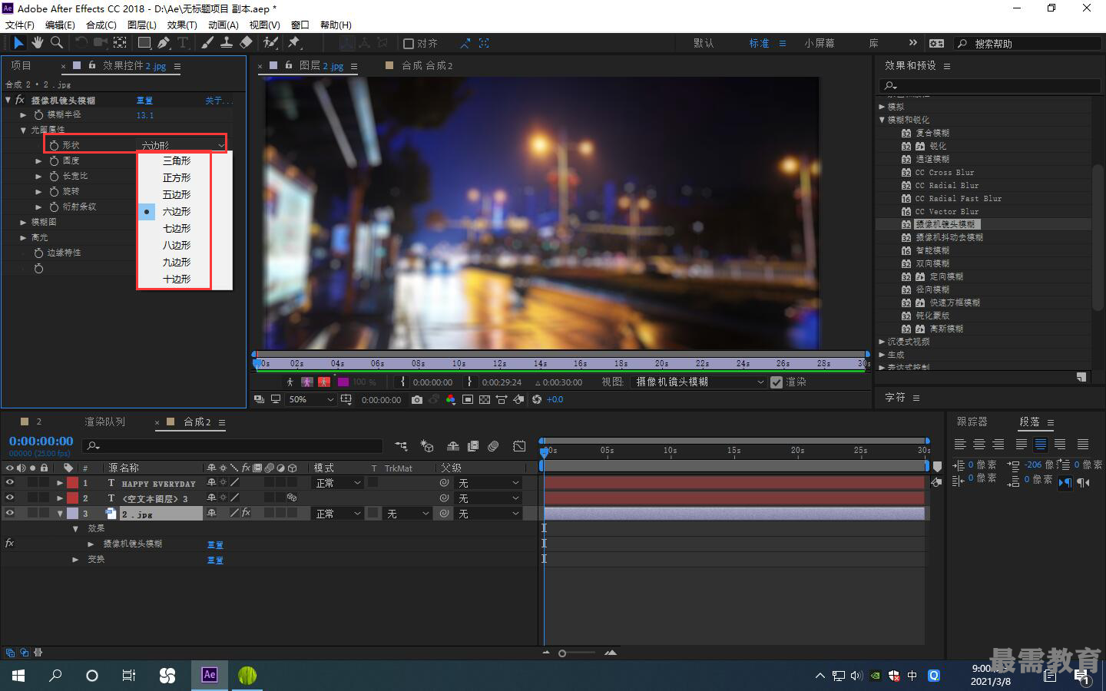Screen dimensions: 1106x691
Task: Select the Selection arrow tool
Action: 18,43
